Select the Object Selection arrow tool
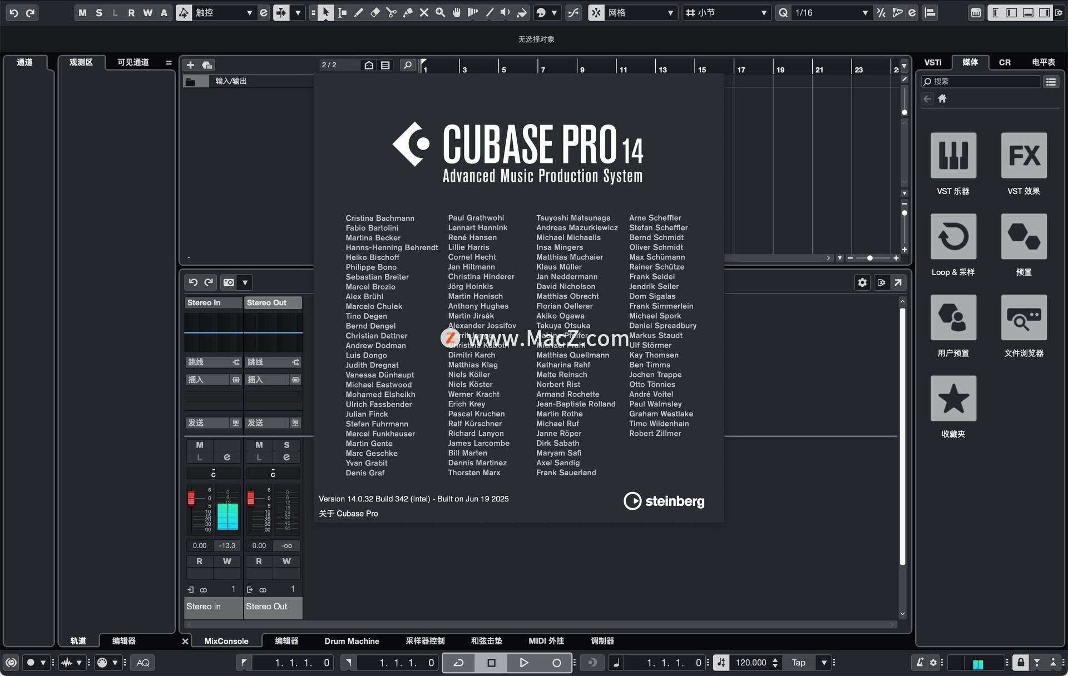 click(326, 12)
